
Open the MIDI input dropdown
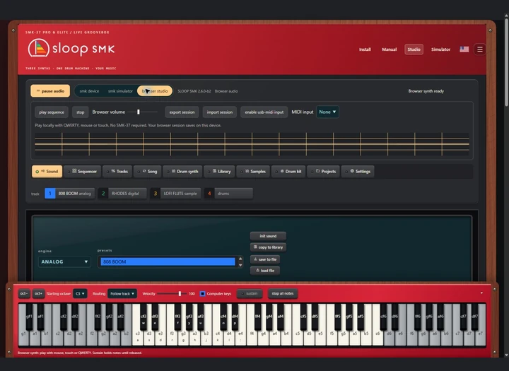tap(327, 112)
